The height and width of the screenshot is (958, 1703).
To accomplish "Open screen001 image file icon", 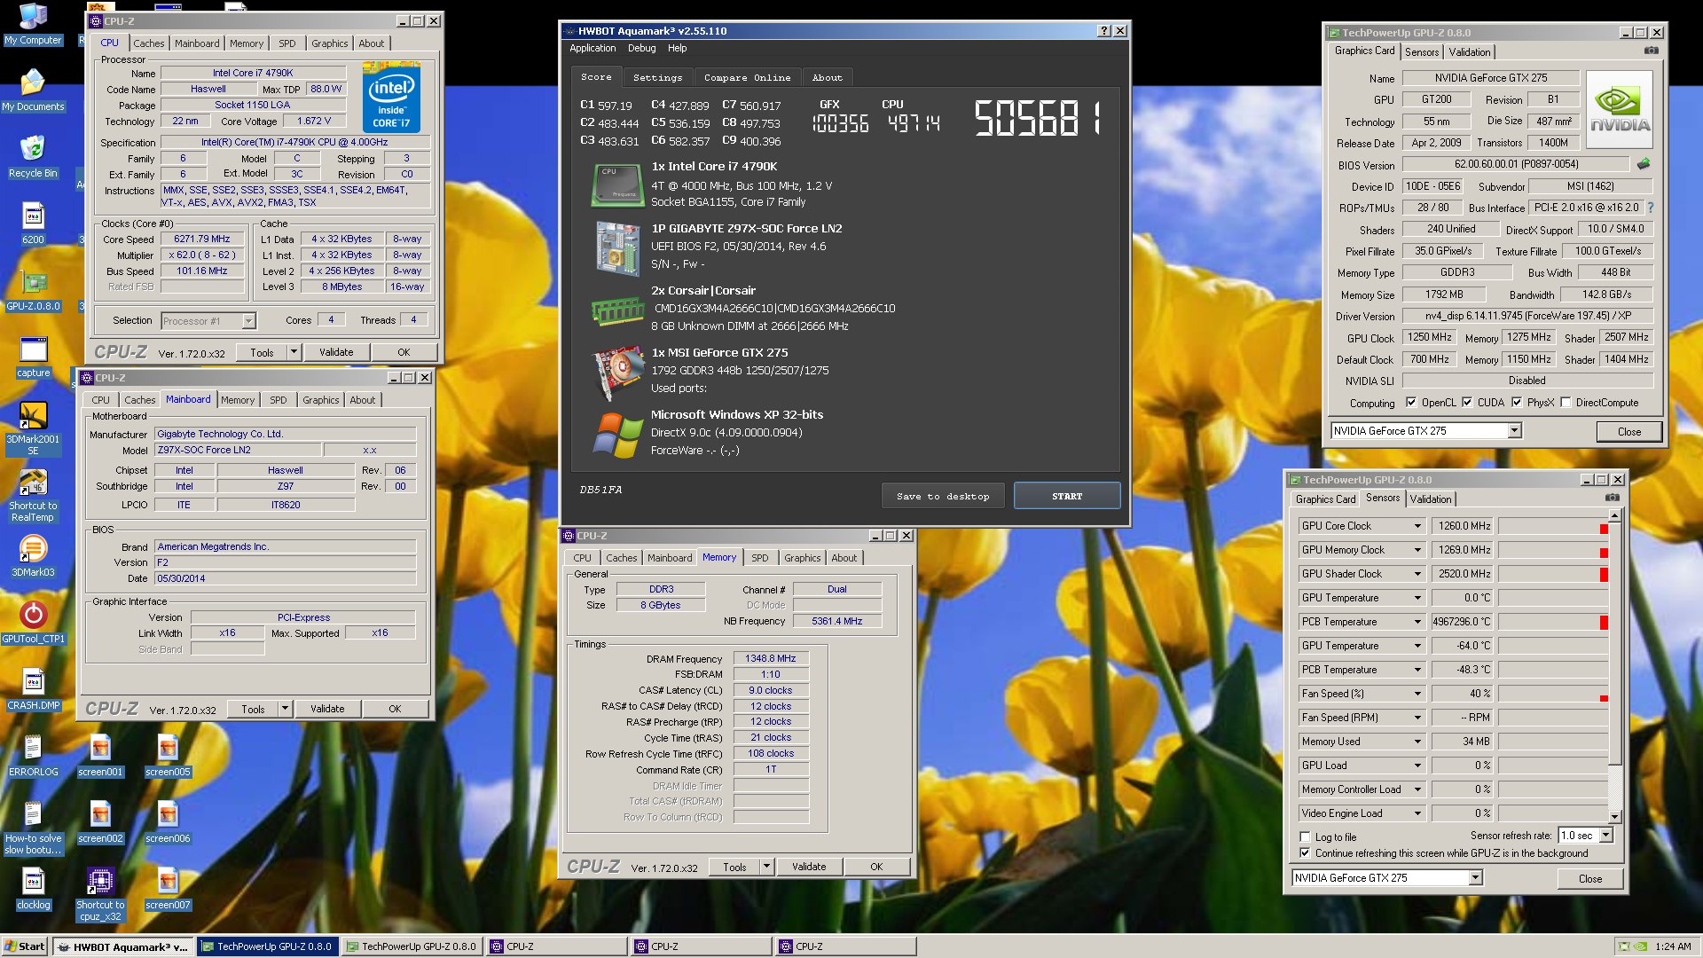I will (x=100, y=756).
